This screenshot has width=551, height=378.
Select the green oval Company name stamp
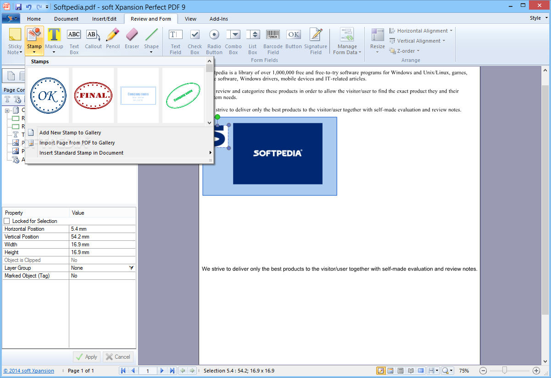click(183, 95)
